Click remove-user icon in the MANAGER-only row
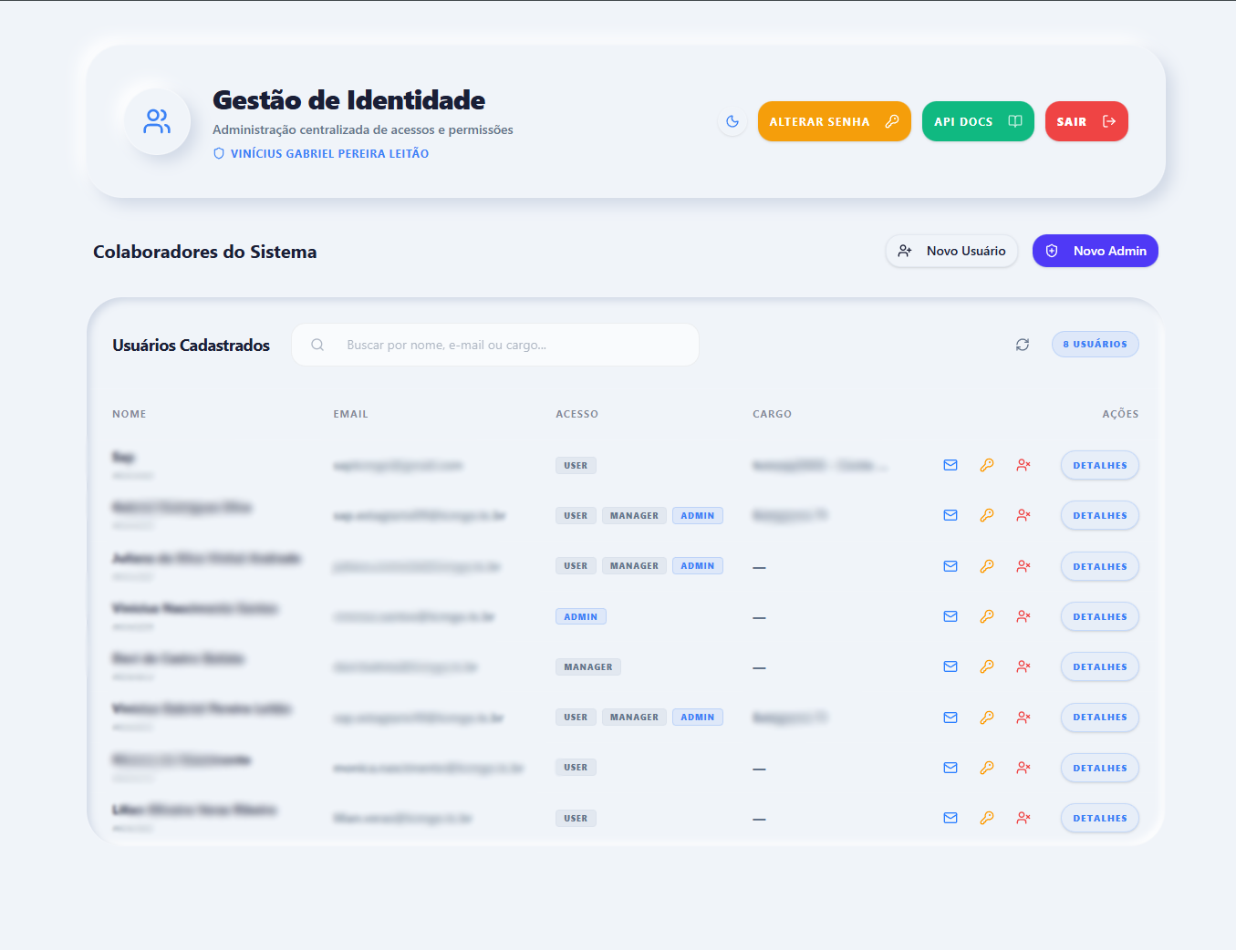The image size is (1236, 950). [x=1023, y=666]
